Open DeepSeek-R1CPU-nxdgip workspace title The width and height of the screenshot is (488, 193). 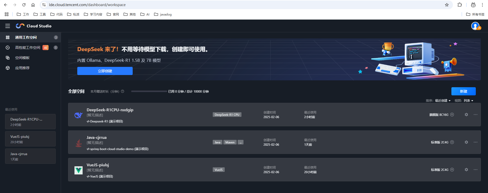coord(110,110)
